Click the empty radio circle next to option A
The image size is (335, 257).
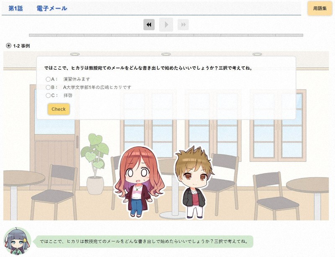[x=48, y=79]
